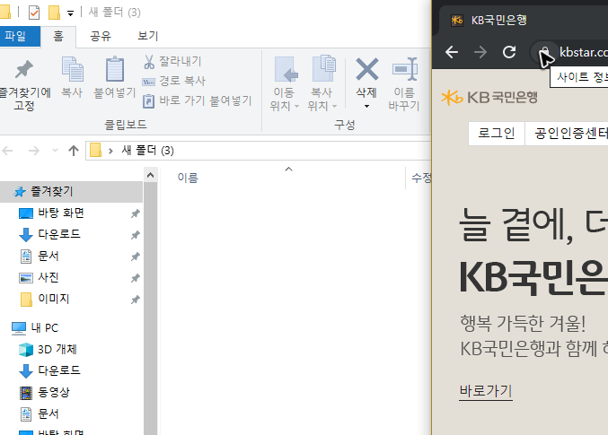
Task: Click address bar chevron before 새 폴더 (3)
Action: point(110,151)
